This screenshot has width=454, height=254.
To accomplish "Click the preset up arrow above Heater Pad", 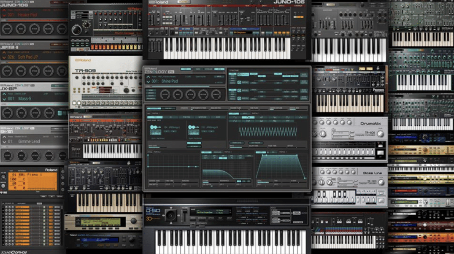I will point(4,11).
